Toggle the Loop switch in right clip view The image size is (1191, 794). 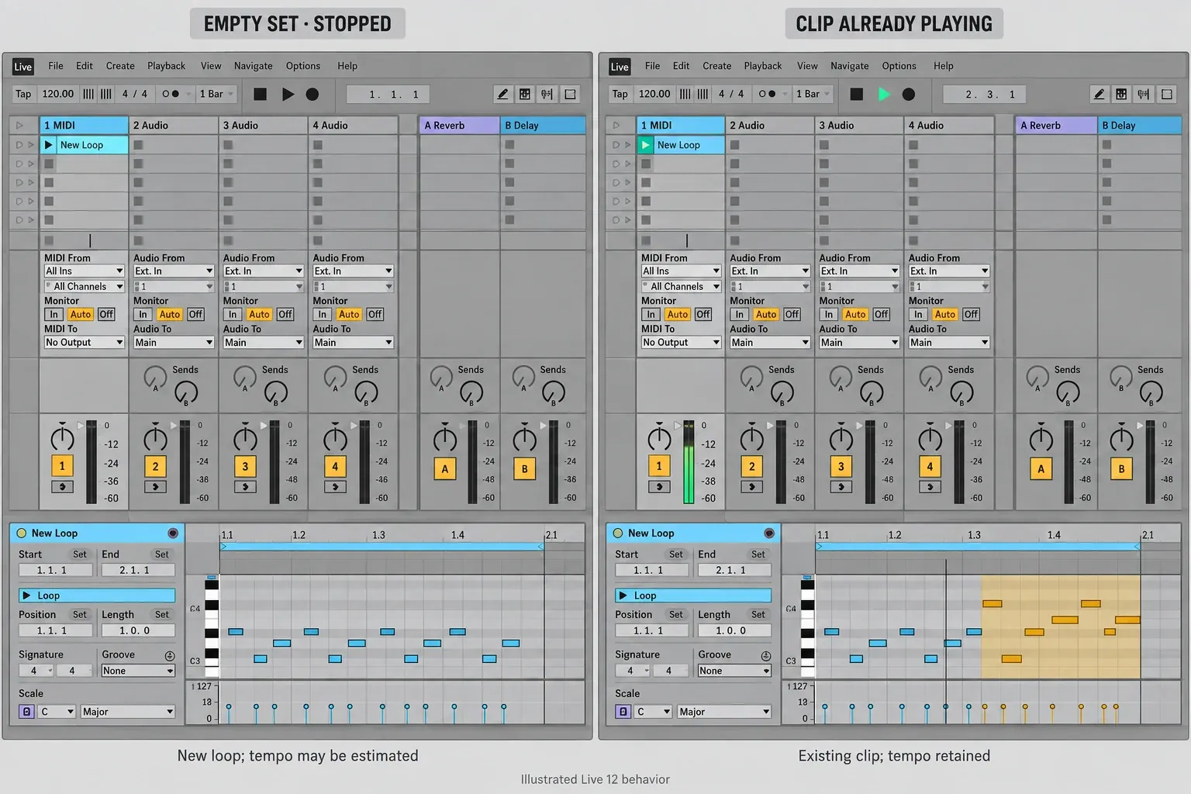click(694, 595)
